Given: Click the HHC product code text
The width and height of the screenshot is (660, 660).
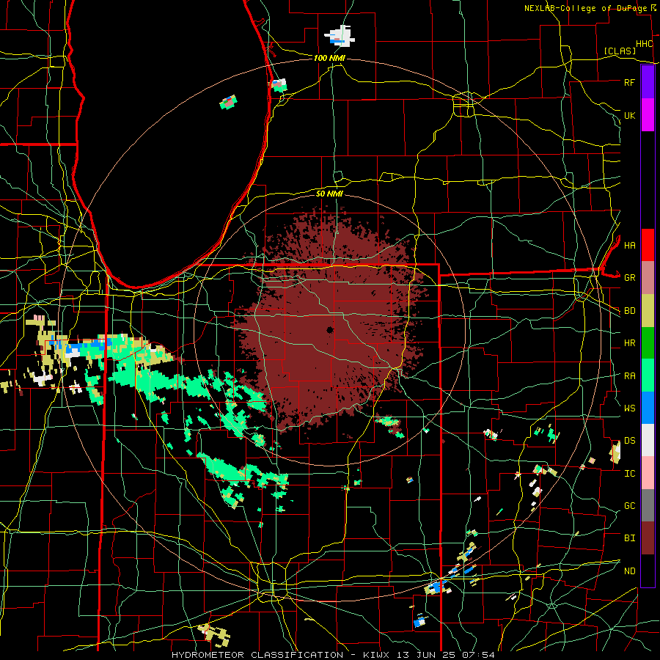Looking at the screenshot, I should [645, 44].
